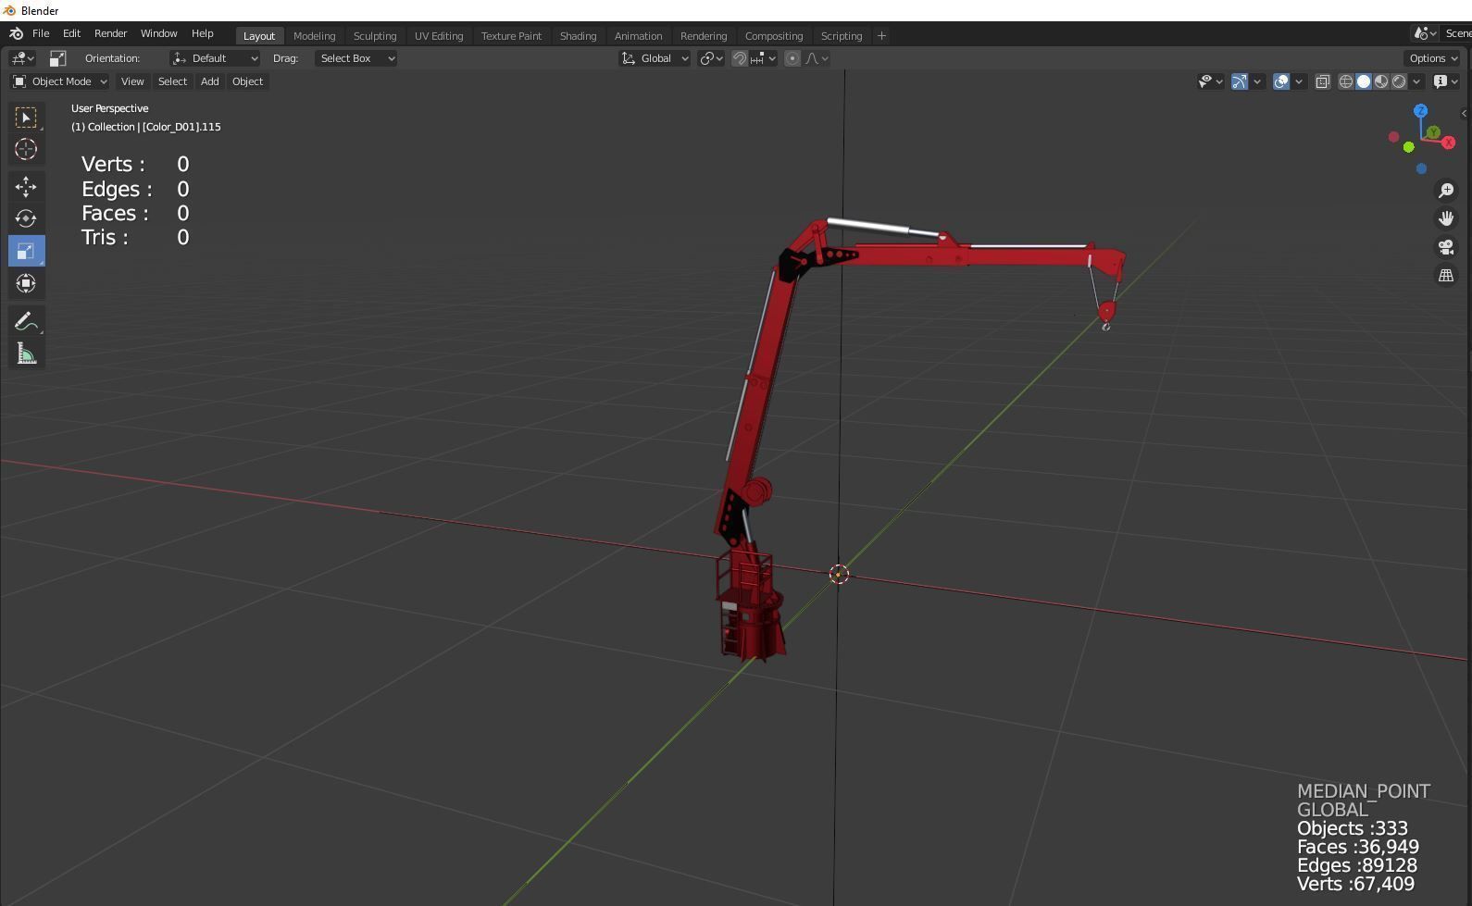Viewport: 1472px width, 906px height.
Task: Open the scene browse icon dropdown
Action: click(x=1425, y=34)
